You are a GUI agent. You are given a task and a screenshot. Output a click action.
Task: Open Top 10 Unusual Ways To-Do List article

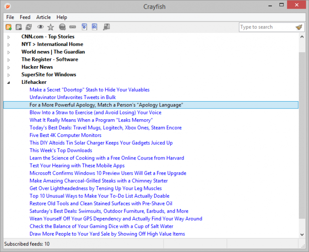pyautogui.click(x=100, y=196)
